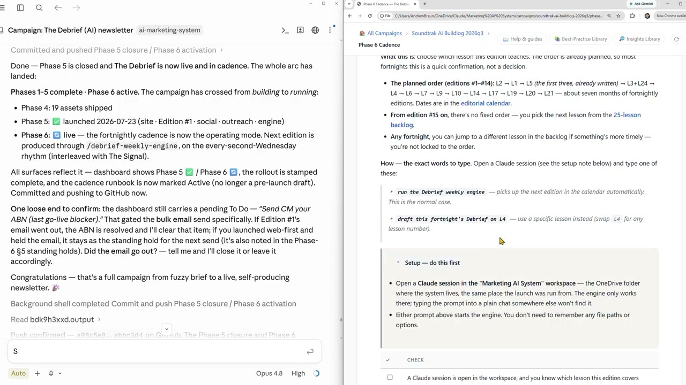Open the terminal panel icon
The height and width of the screenshot is (385, 686).
tap(285, 30)
